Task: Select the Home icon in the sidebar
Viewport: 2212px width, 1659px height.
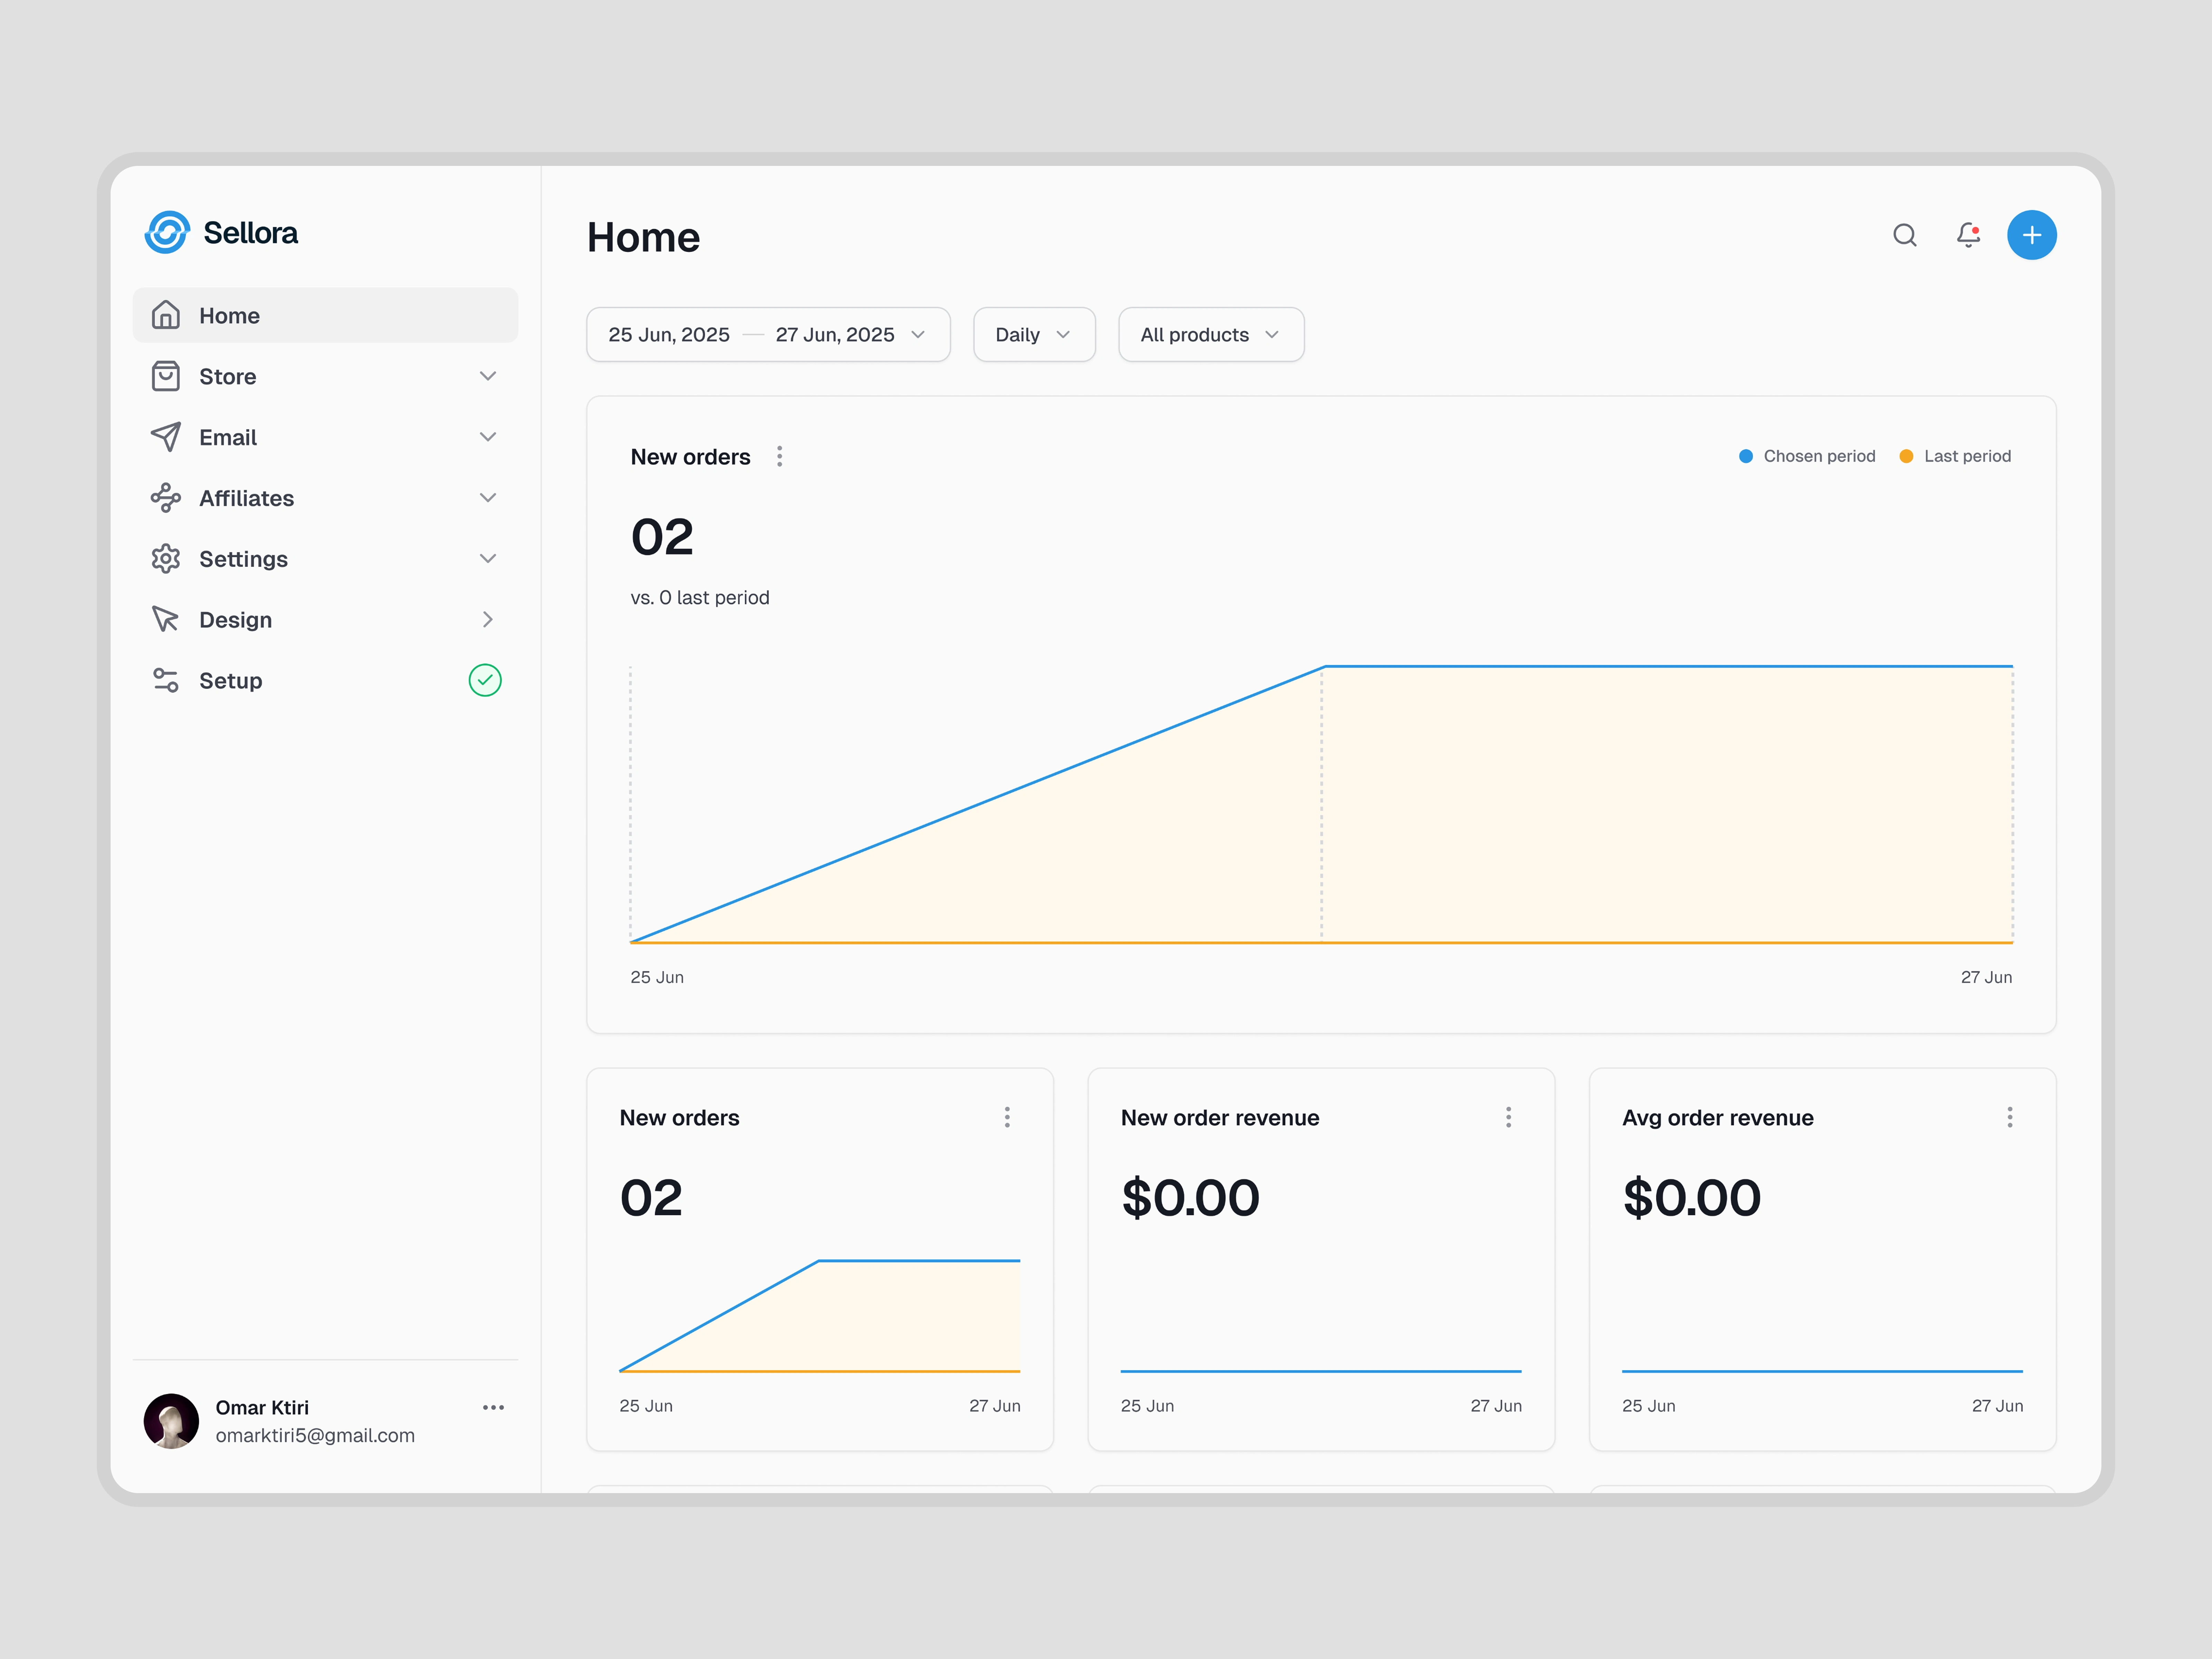Action: point(166,315)
